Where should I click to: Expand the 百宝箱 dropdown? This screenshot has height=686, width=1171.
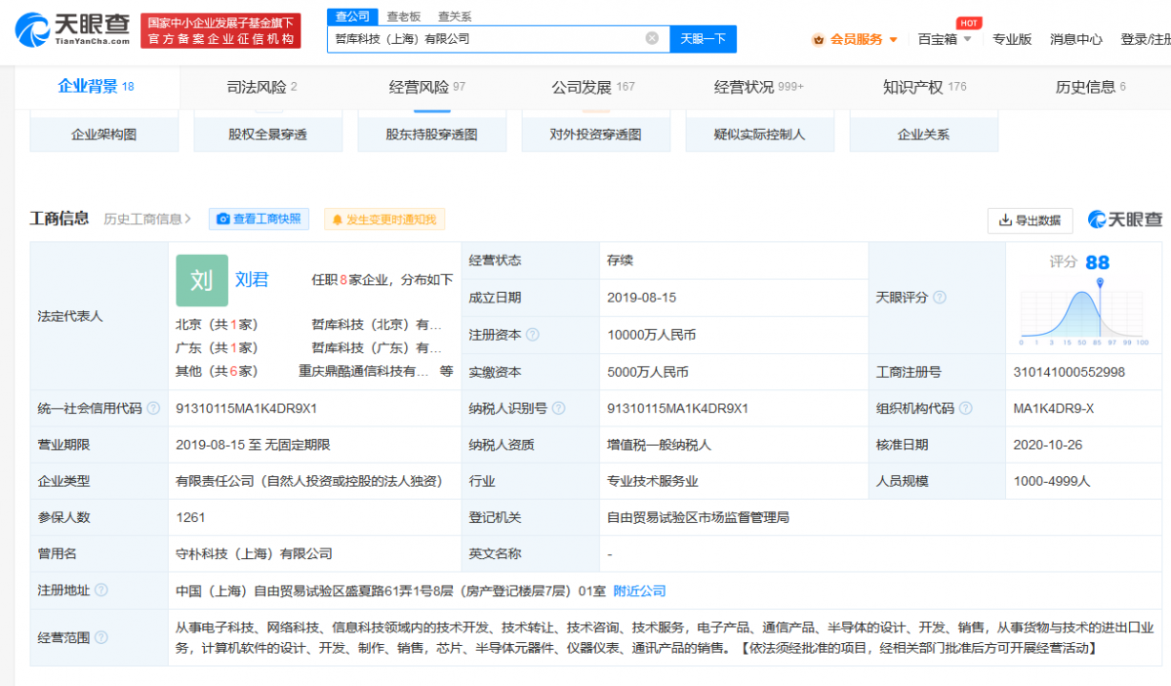[x=967, y=40]
